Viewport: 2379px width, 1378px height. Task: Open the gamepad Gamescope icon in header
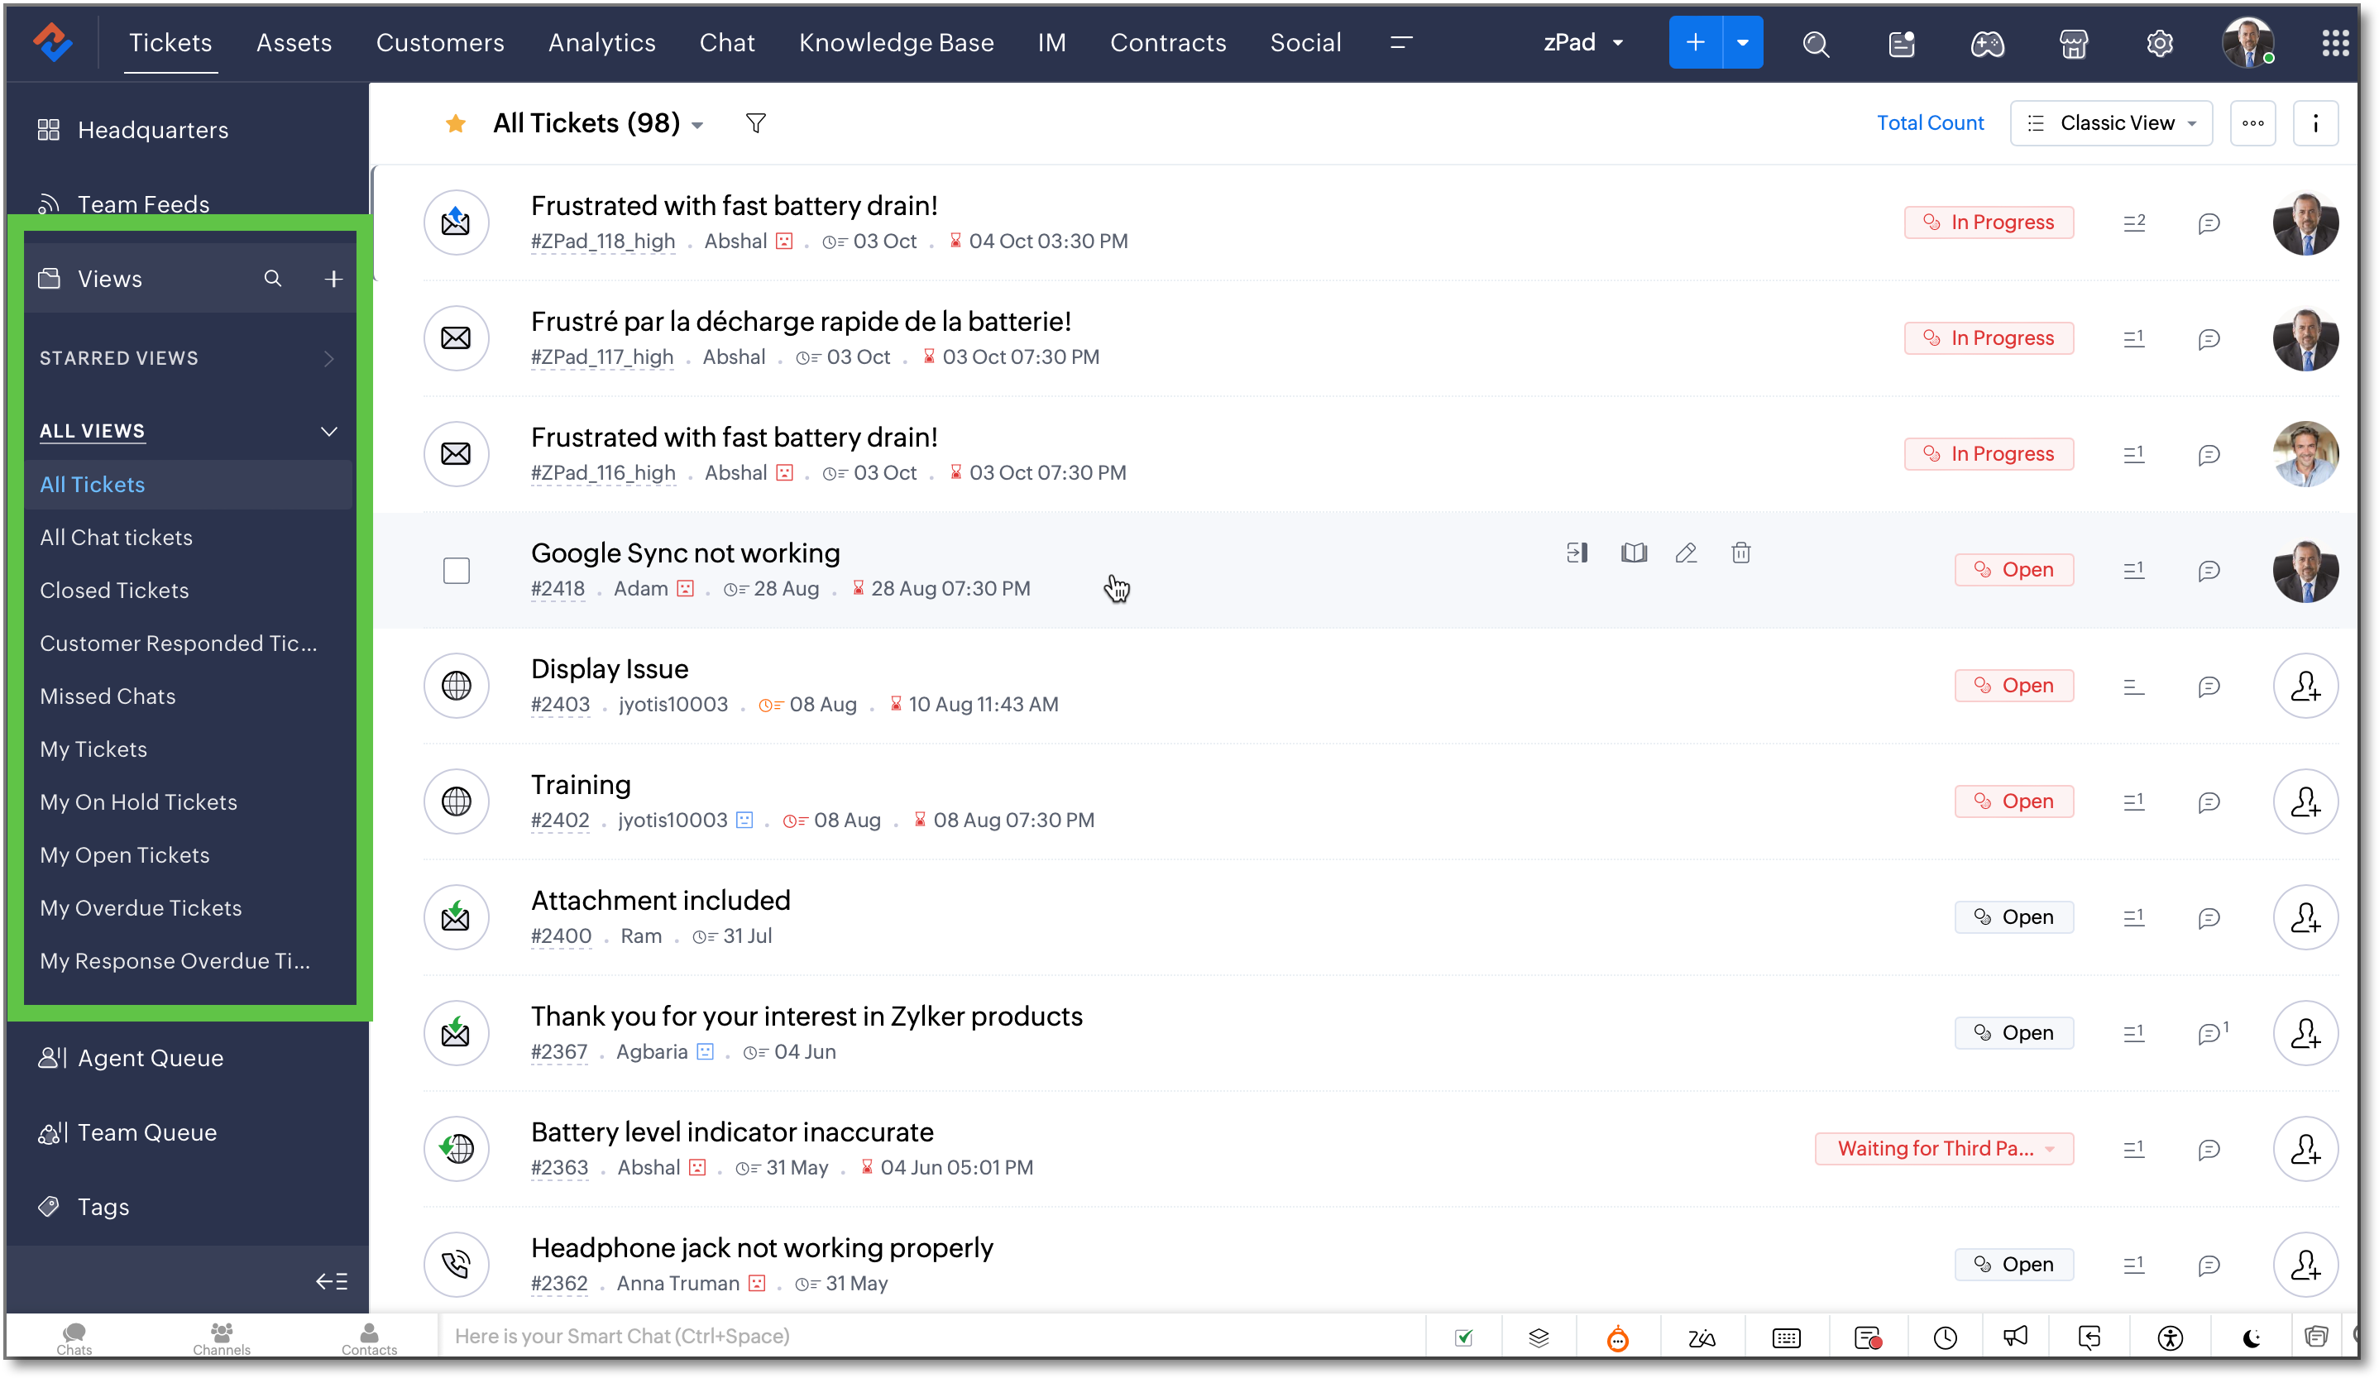(x=1987, y=43)
